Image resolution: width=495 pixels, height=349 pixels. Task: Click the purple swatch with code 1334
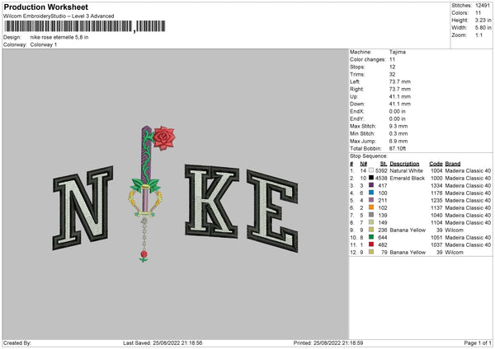pos(371,185)
